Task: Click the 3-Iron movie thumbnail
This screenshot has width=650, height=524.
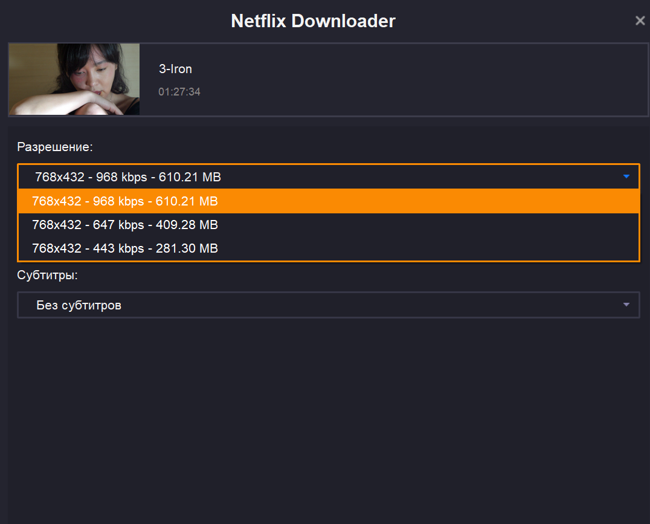Action: pos(74,79)
